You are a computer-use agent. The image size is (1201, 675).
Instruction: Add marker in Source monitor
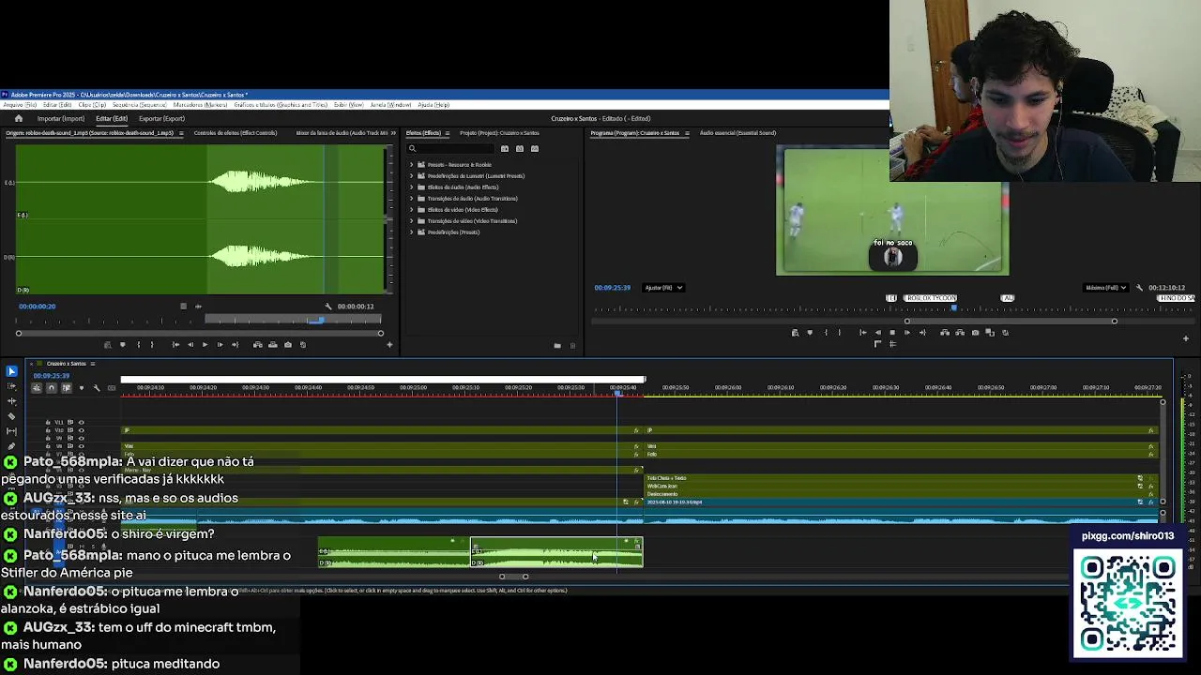pyautogui.click(x=123, y=345)
